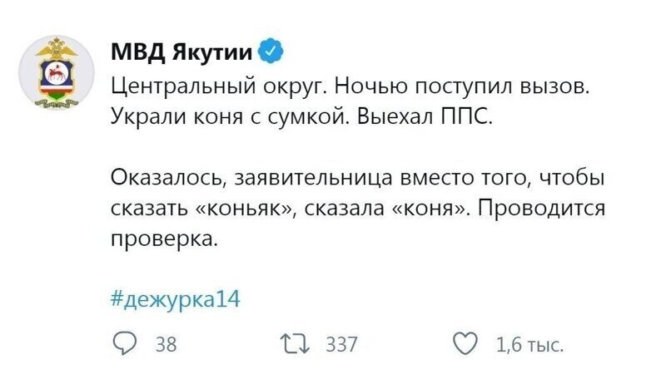The image size is (666, 379).
Task: Click the retweet count 337
Action: 341,344
